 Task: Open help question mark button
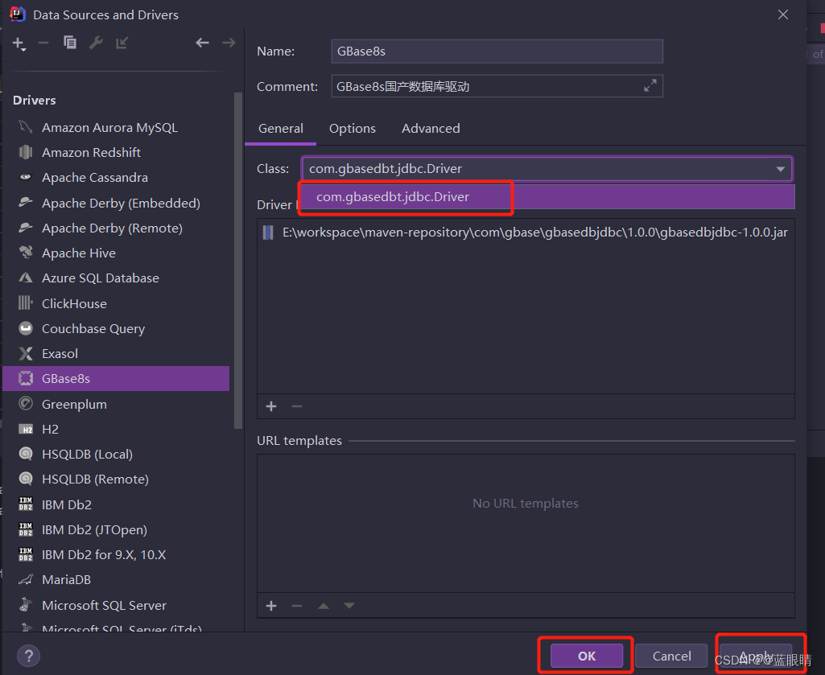click(28, 656)
